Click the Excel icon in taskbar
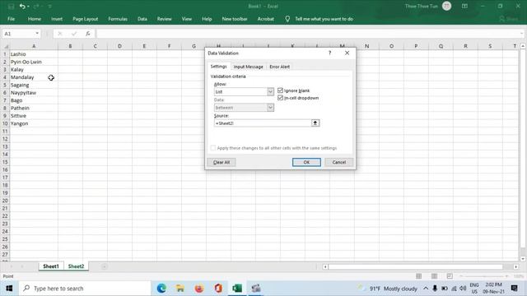 click(x=237, y=289)
